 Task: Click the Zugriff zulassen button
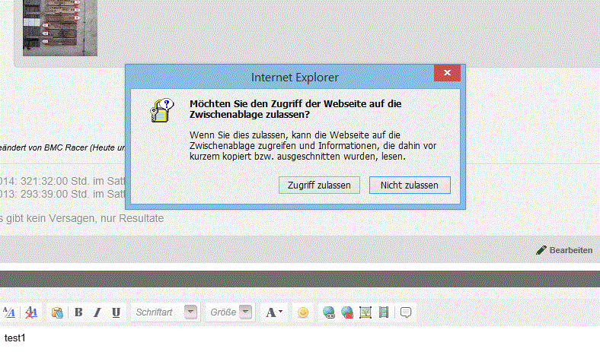pos(319,185)
